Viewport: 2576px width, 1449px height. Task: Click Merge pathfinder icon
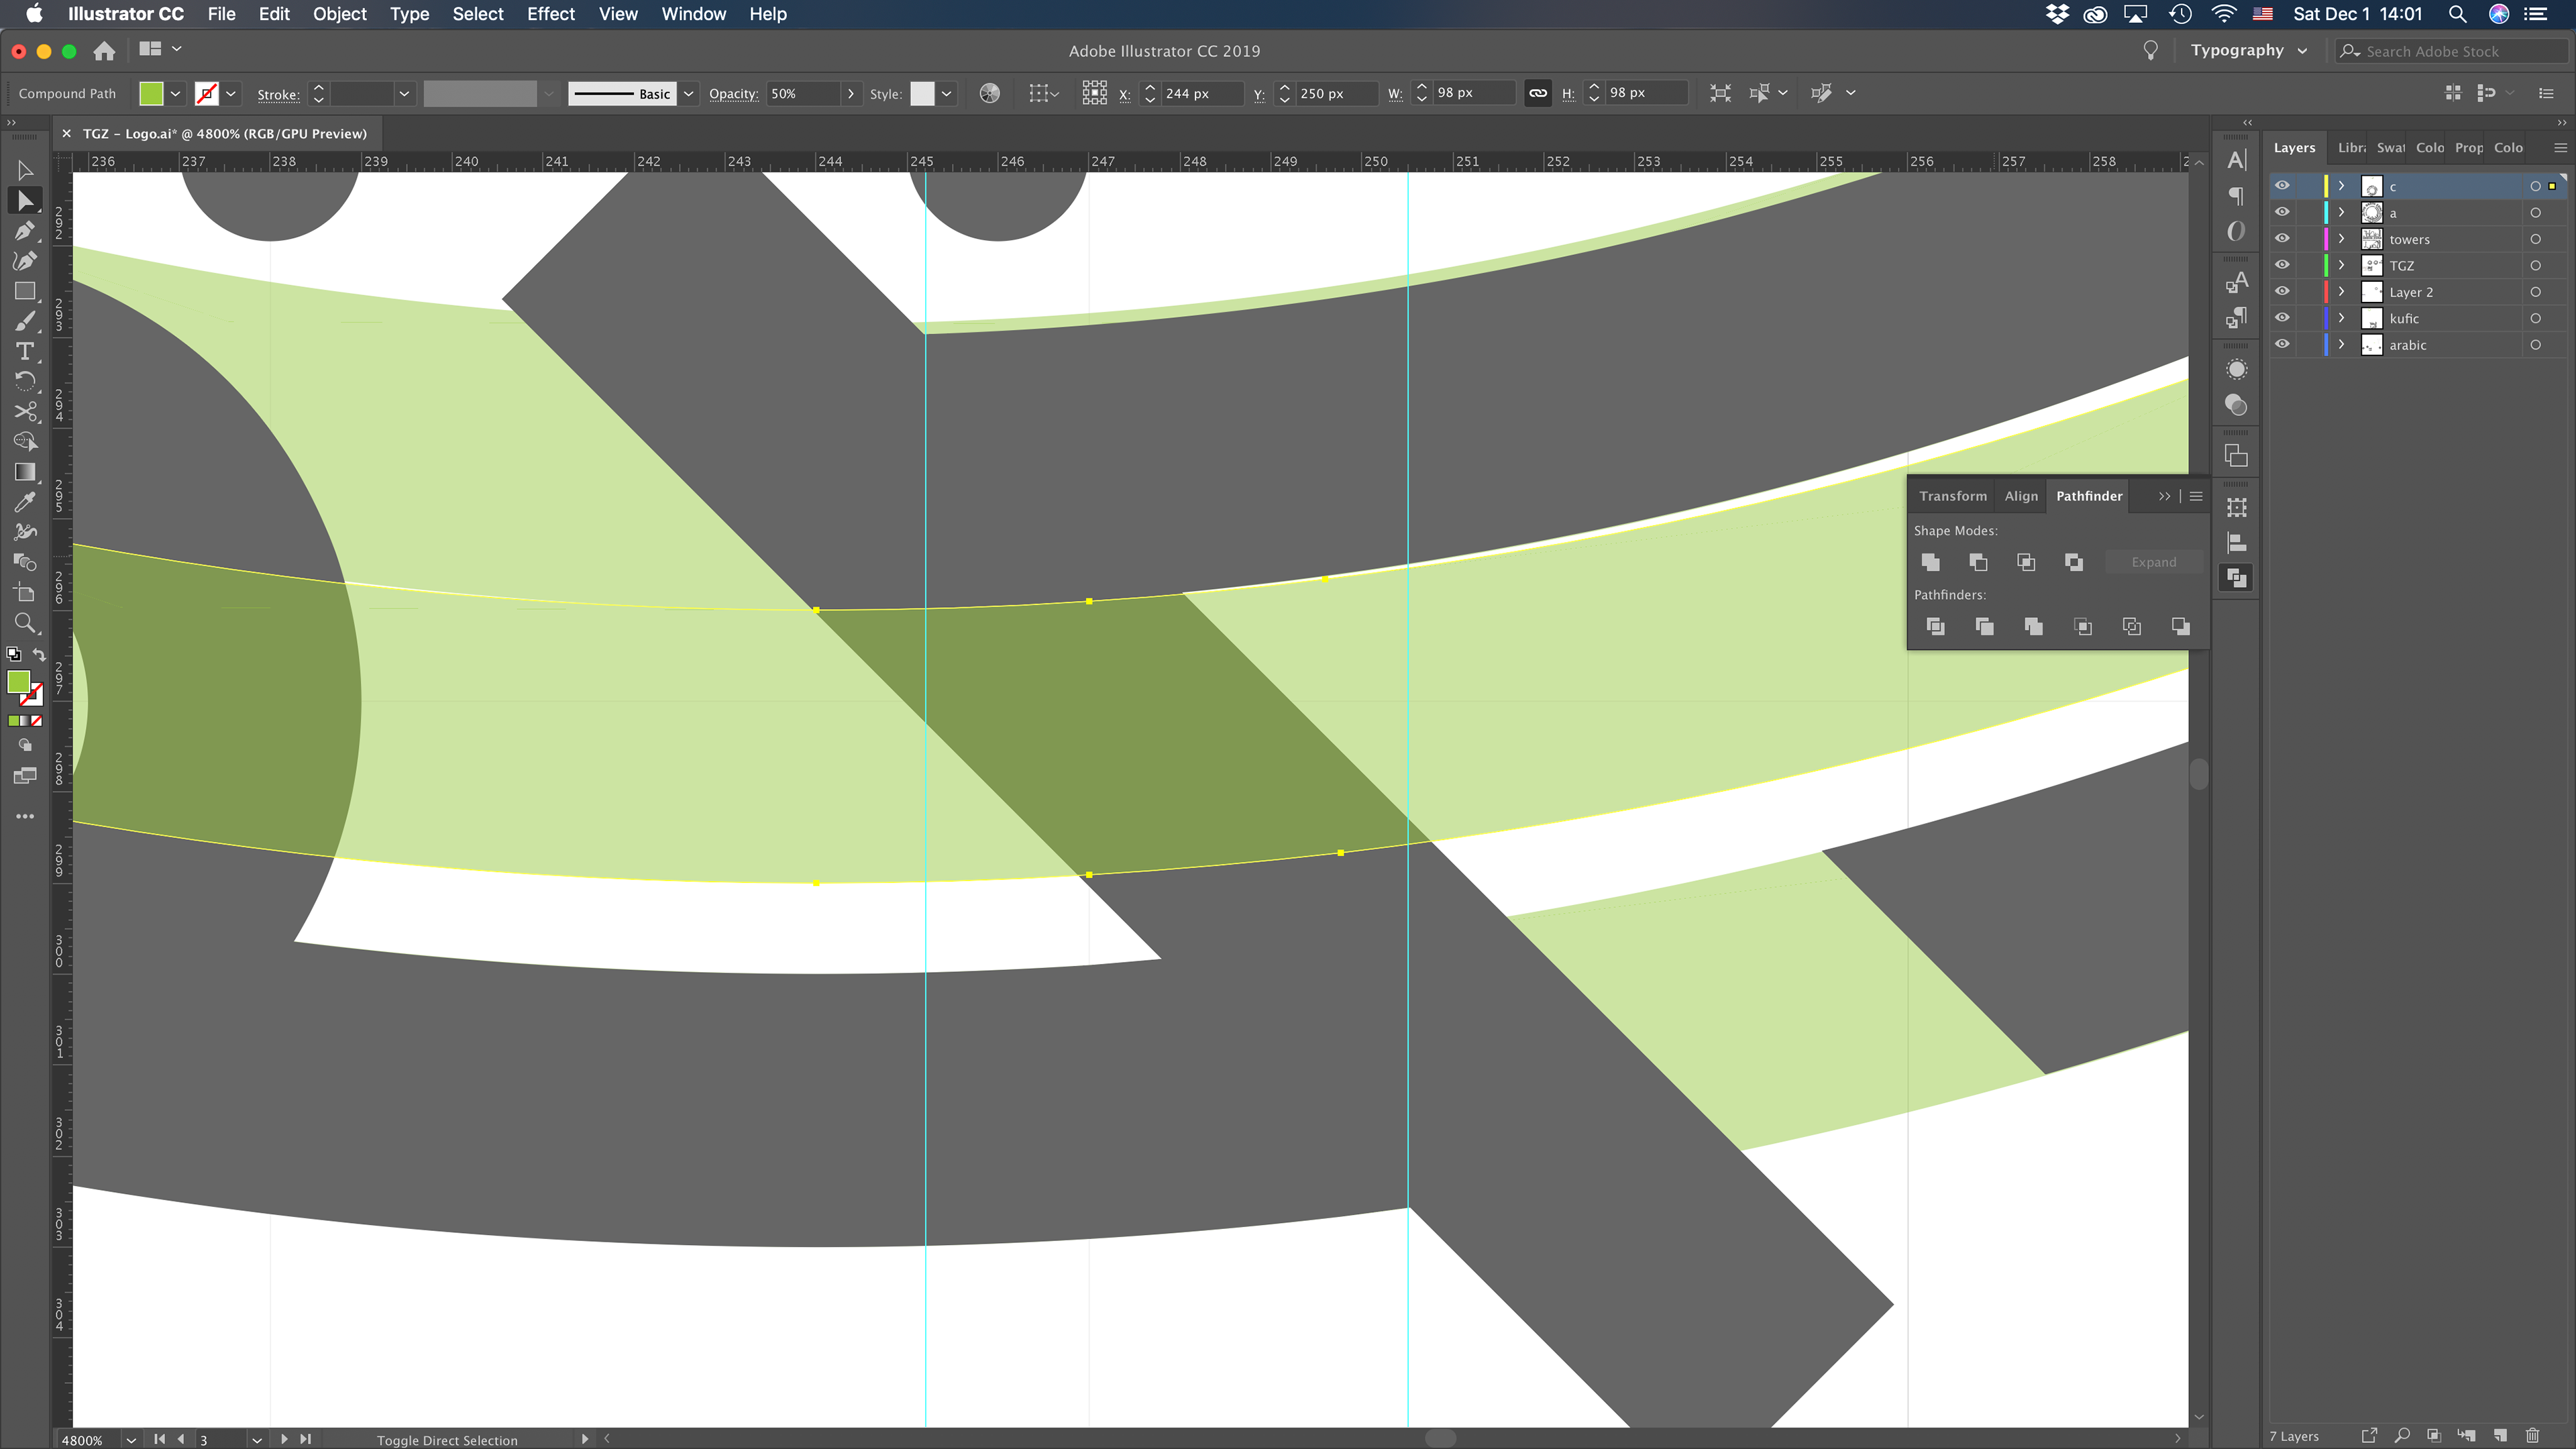(2033, 626)
